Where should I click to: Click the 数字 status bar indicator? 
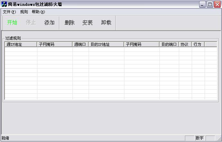click(x=199, y=138)
